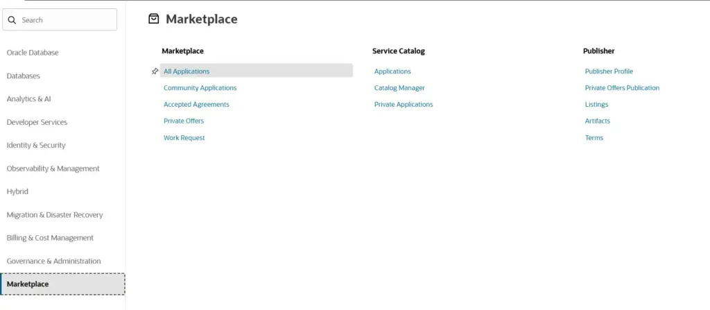Open Billing & Cost Management

click(x=50, y=237)
